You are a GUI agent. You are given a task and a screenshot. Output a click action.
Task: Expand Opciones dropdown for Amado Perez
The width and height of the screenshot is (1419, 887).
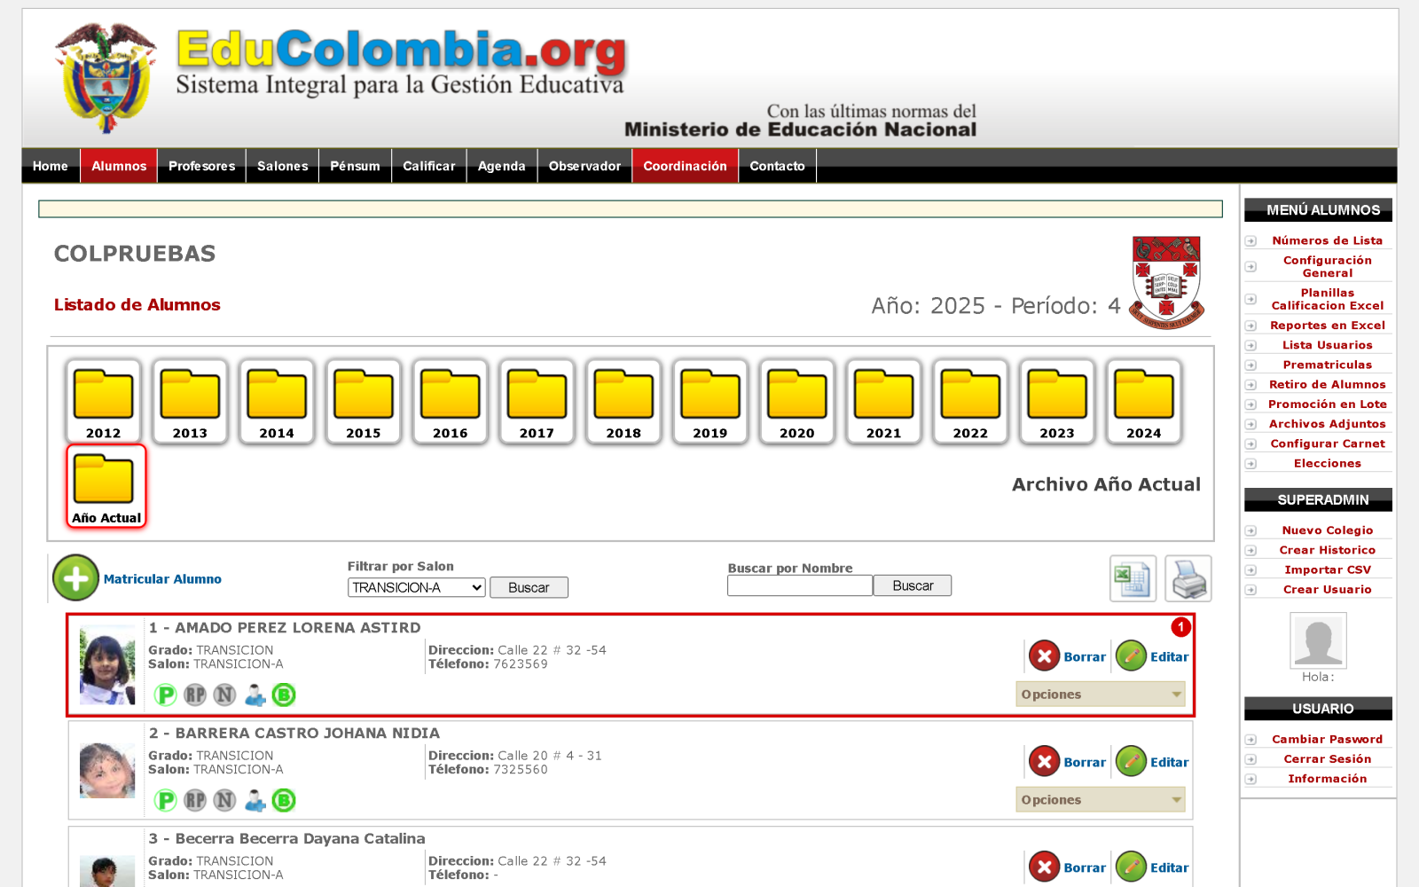click(1101, 695)
